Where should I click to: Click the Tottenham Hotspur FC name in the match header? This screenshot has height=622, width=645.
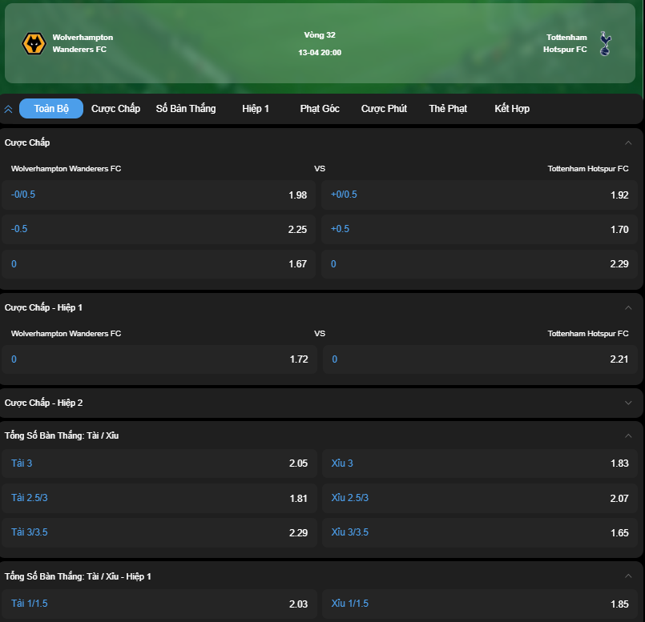coord(565,43)
